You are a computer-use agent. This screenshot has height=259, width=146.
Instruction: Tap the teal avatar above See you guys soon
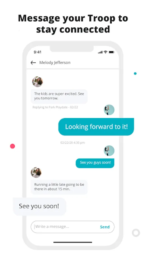[109, 151]
